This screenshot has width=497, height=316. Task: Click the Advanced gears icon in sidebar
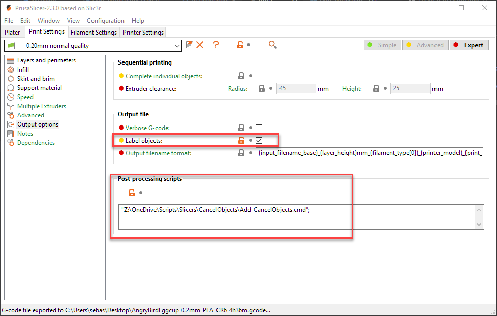(11, 115)
